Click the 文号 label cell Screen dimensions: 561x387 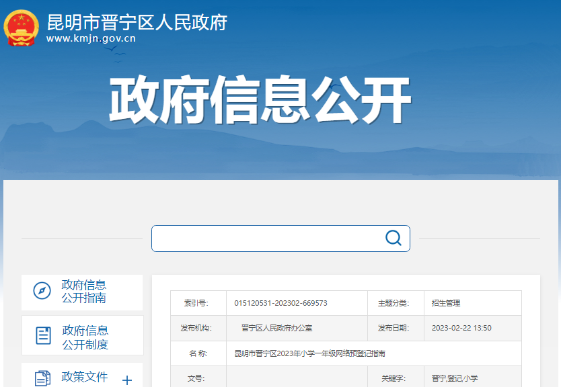198,377
